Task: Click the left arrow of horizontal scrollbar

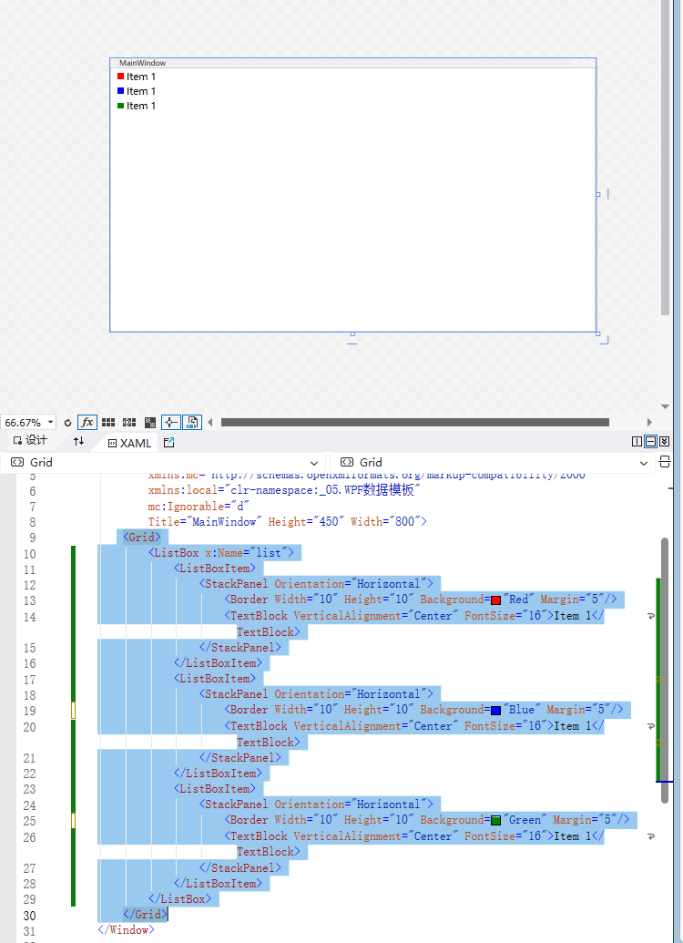Action: point(209,423)
